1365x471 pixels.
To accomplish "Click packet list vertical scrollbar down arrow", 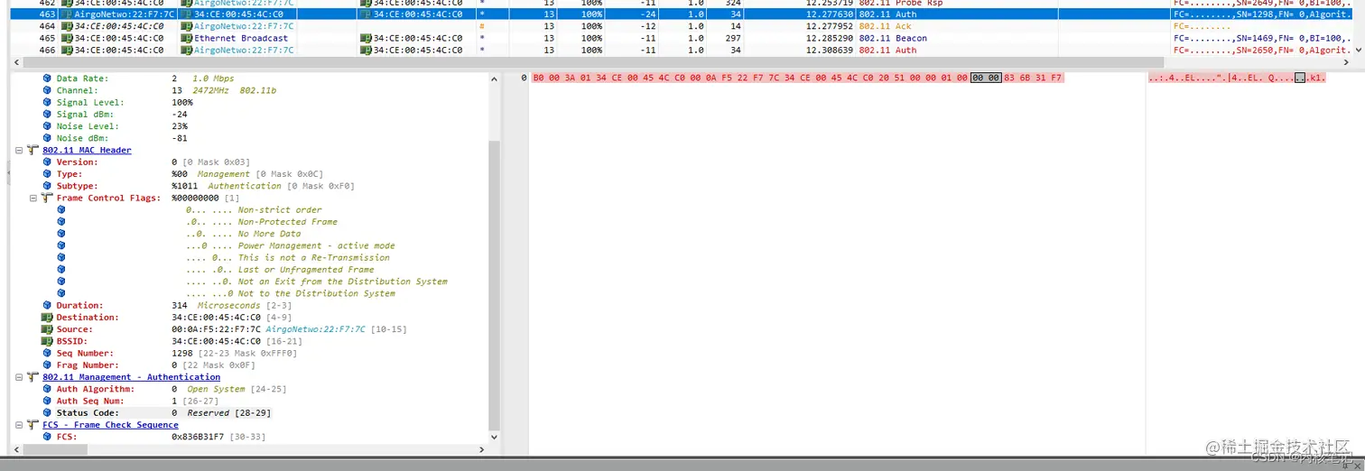I will click(x=1359, y=51).
